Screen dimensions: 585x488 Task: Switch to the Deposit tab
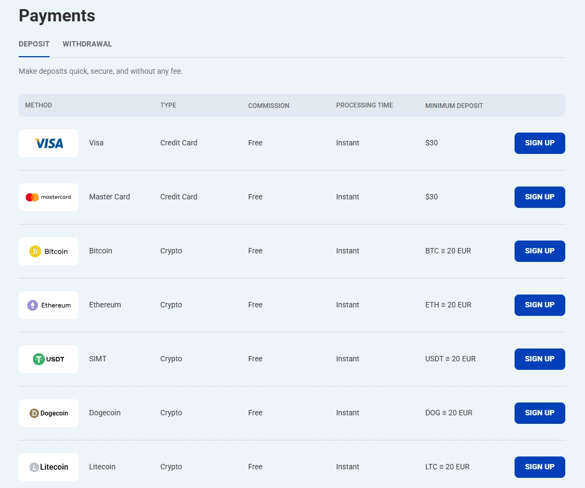34,44
